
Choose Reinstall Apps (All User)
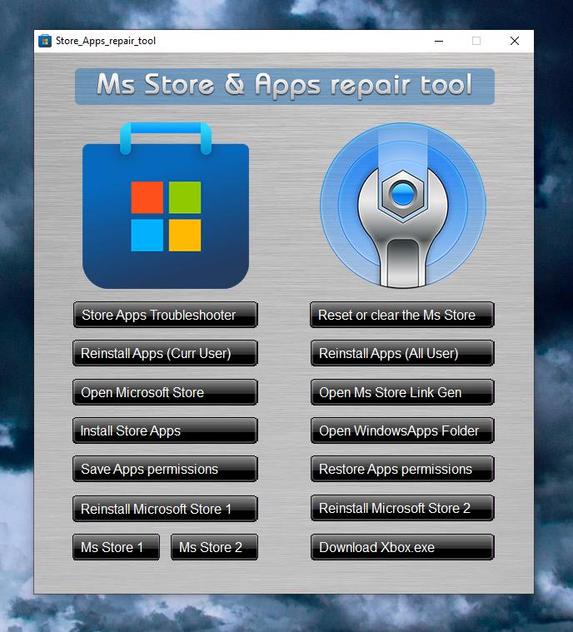point(402,353)
